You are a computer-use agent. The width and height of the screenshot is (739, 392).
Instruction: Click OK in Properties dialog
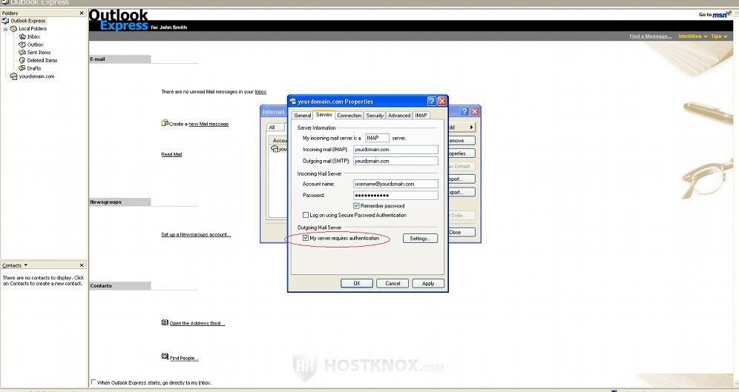(357, 283)
